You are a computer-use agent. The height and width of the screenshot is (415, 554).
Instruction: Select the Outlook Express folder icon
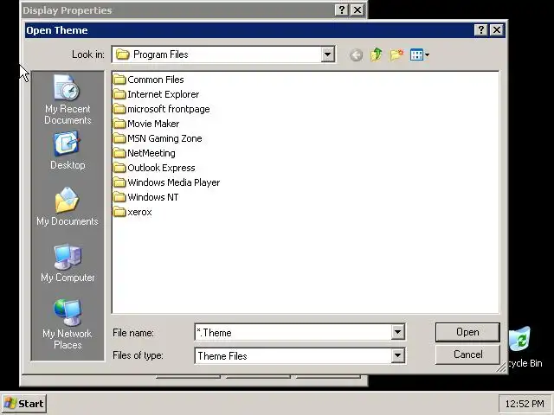pyautogui.click(x=119, y=168)
